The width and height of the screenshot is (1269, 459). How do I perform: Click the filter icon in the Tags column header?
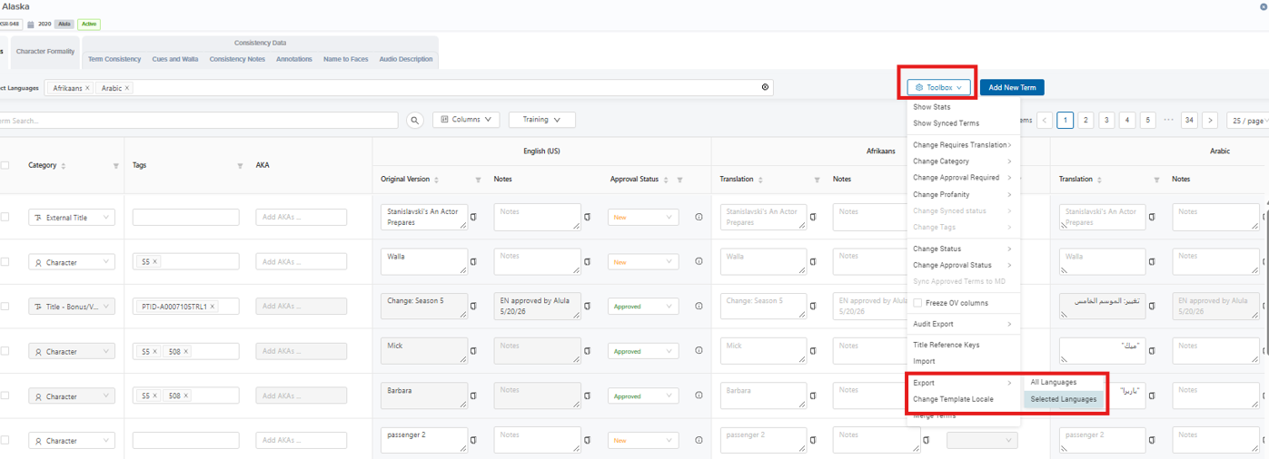[240, 166]
